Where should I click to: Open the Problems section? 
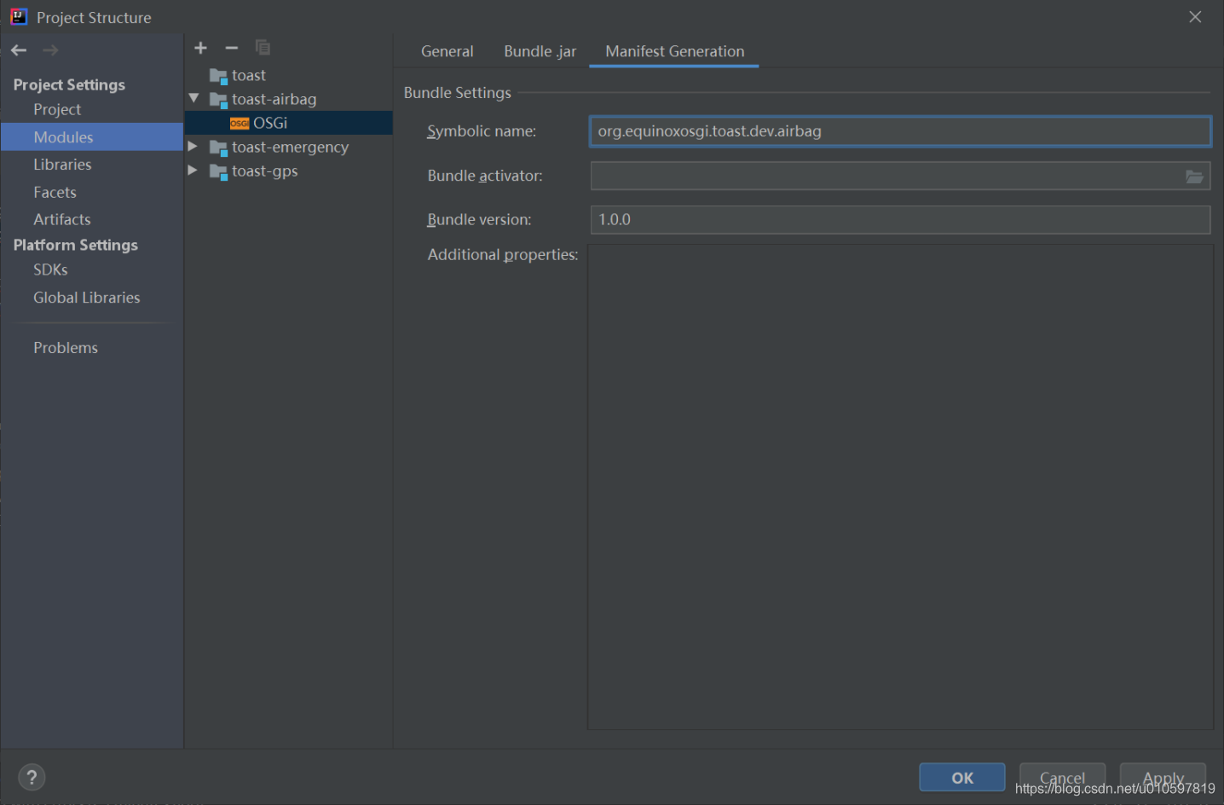point(66,348)
